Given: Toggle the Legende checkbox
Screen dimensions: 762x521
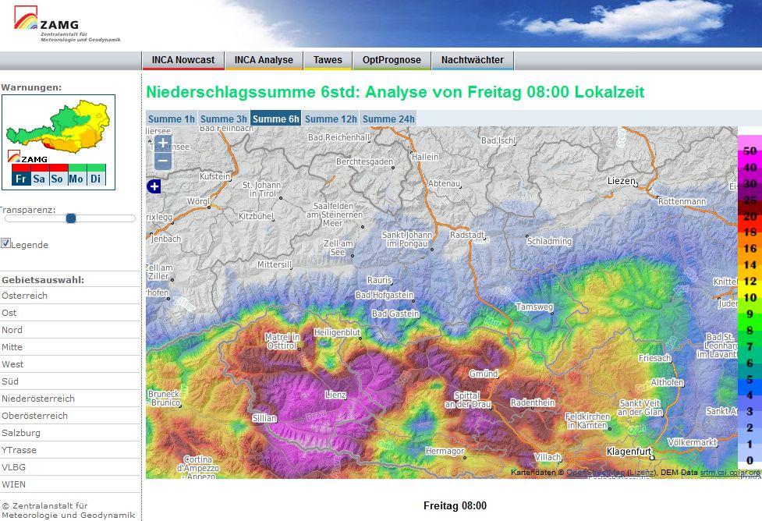Looking at the screenshot, I should click(6, 243).
